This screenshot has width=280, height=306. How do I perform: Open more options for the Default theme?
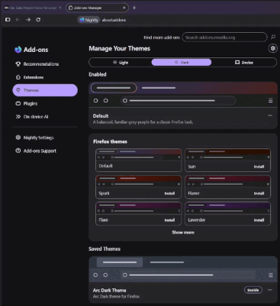point(270,116)
